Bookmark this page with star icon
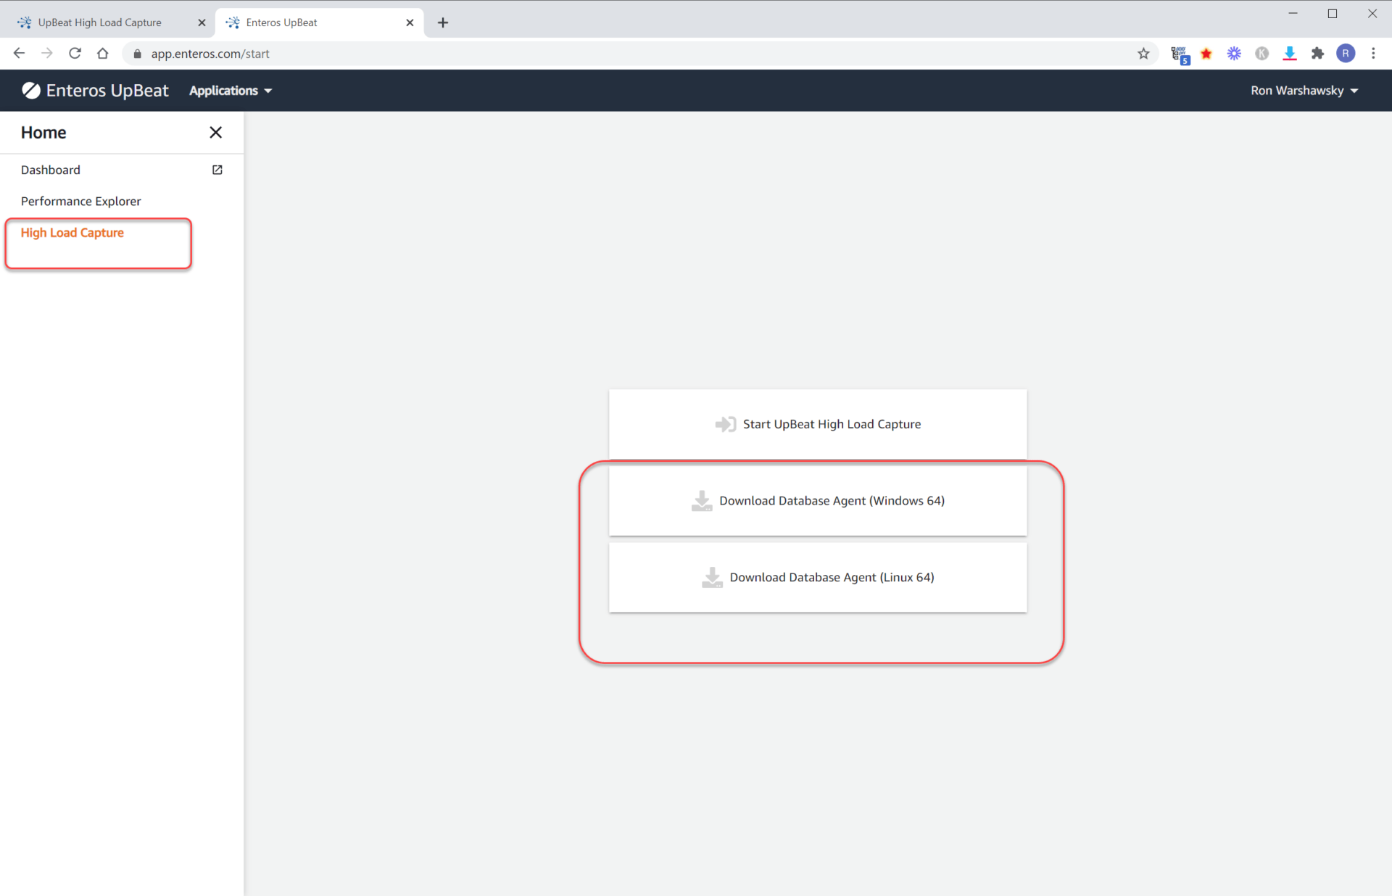 1143,54
